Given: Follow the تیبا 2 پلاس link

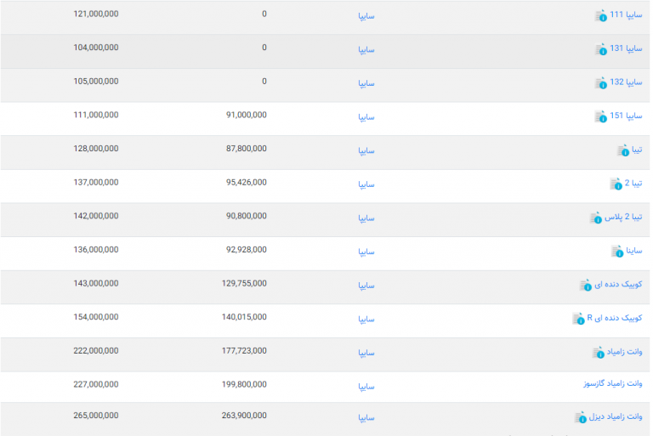Looking at the screenshot, I should coord(623,218).
